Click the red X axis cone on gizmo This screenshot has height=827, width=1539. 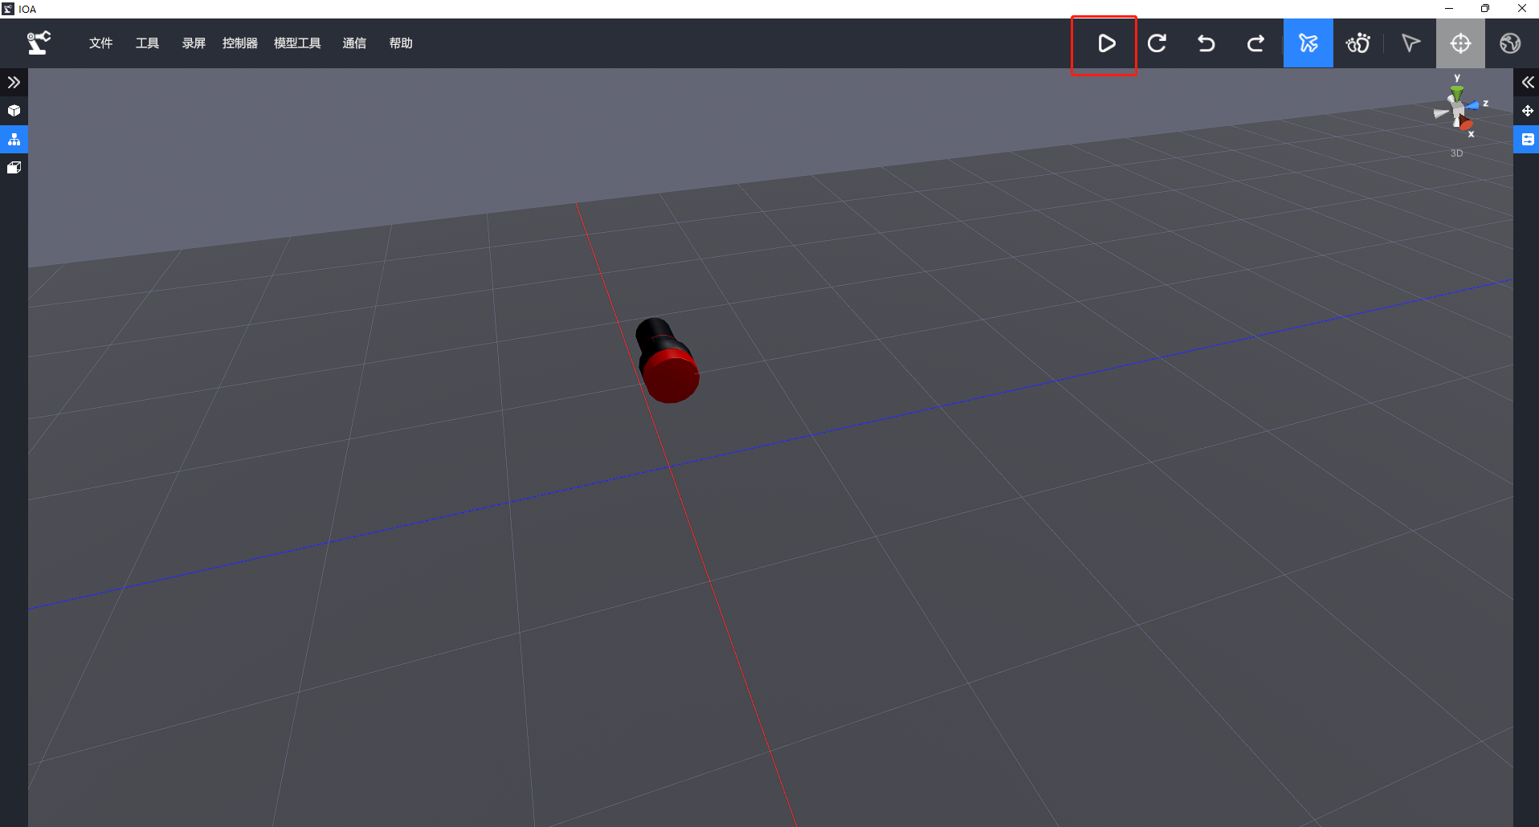1465,123
